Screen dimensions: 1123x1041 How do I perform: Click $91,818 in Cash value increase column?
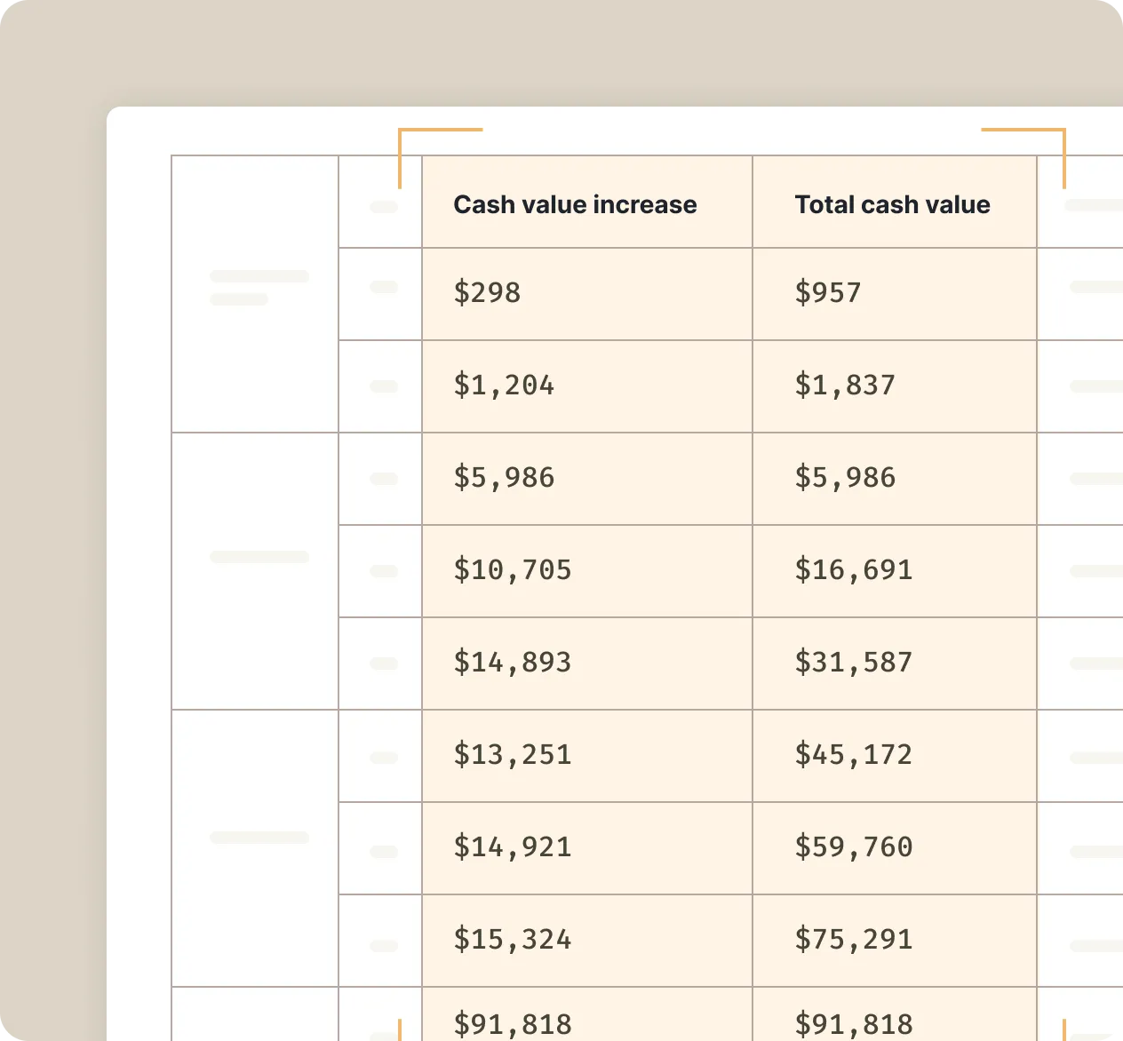(513, 1023)
